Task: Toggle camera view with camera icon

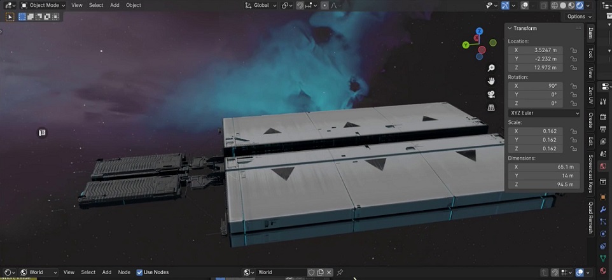Action: click(491, 94)
